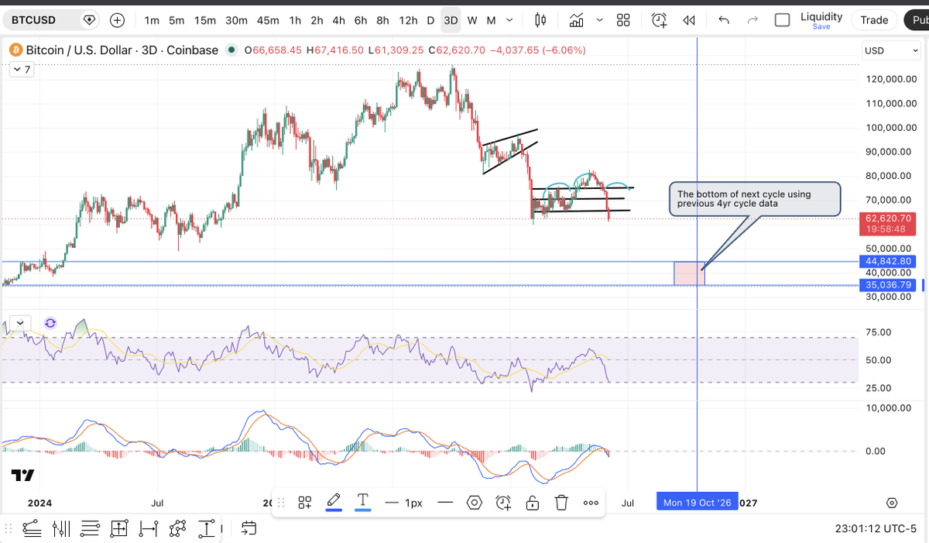Click the market status green dot
Screen dimensions: 929x543
[231, 50]
